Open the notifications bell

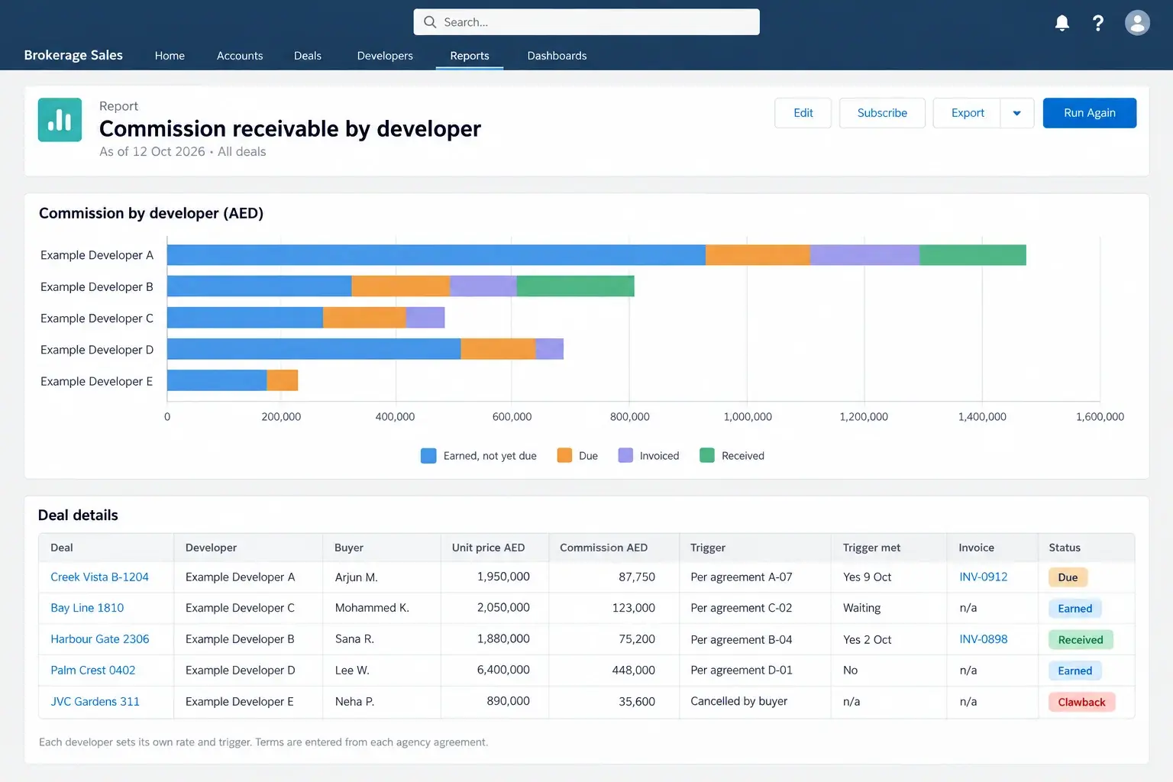(1062, 23)
